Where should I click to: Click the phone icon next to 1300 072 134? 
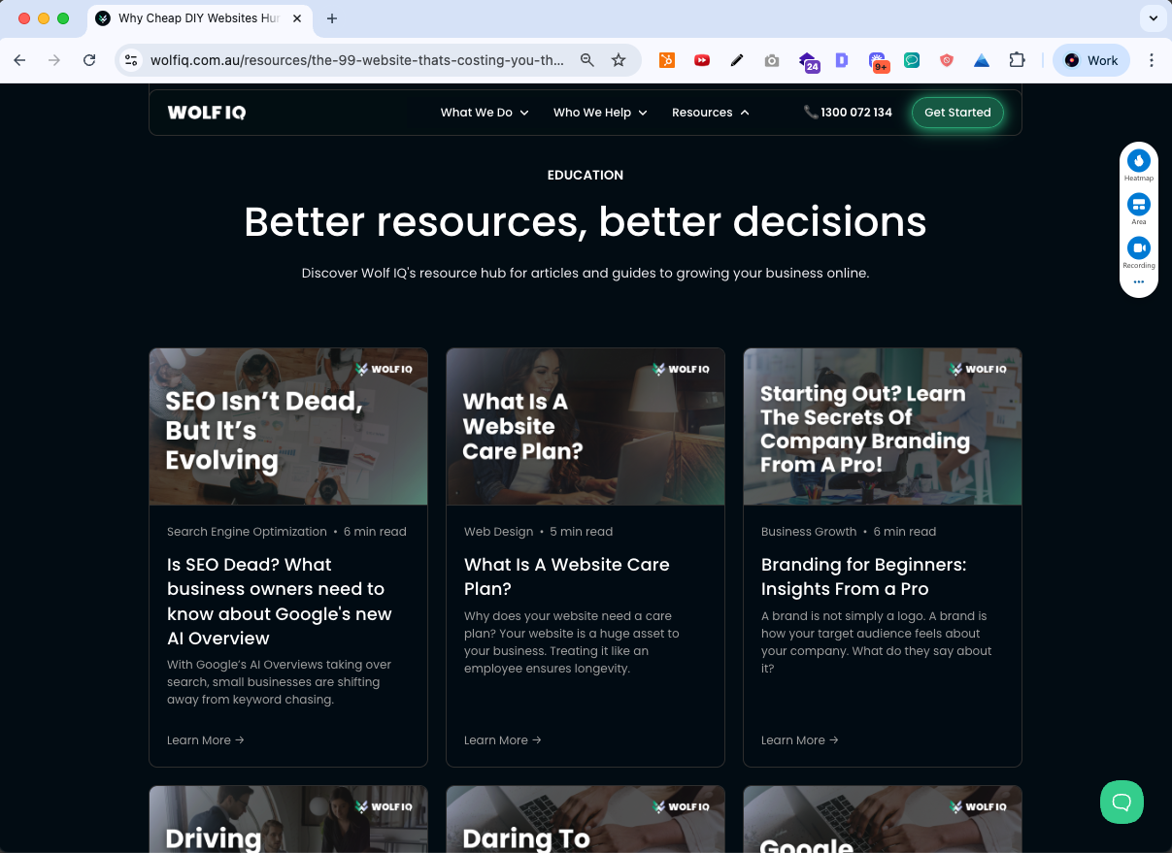click(x=811, y=112)
